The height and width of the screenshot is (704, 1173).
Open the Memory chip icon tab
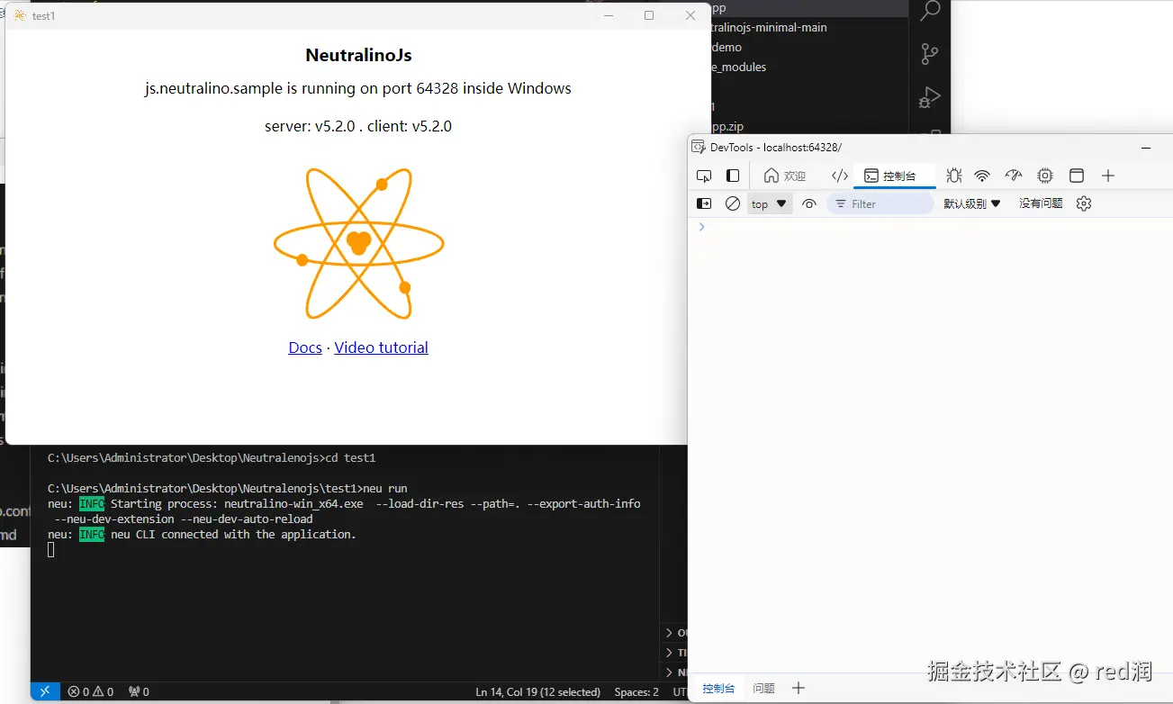click(x=1044, y=176)
